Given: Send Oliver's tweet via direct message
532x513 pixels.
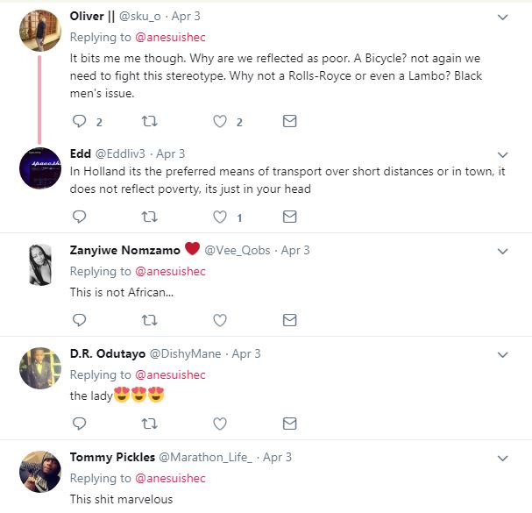Looking at the screenshot, I should pyautogui.click(x=289, y=121).
